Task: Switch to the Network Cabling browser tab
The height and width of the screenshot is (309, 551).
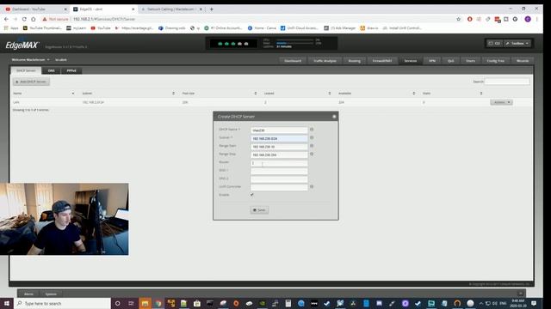Action: [x=171, y=9]
